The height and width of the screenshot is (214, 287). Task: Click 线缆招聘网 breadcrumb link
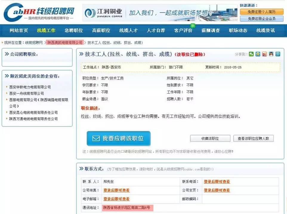click(34, 43)
